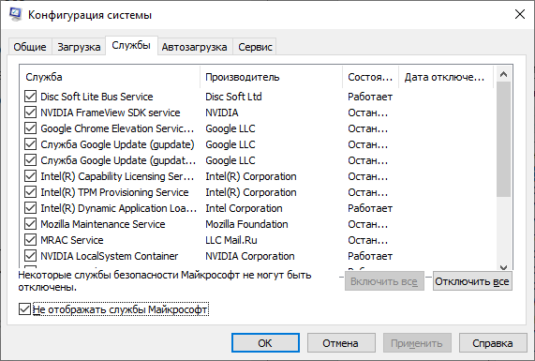Uncheck Intel(R) TPM Provisioning Service checkbox
Image resolution: width=535 pixels, height=361 pixels.
click(30, 192)
